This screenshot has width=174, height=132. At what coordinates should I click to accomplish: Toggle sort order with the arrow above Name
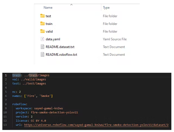(71, 5)
